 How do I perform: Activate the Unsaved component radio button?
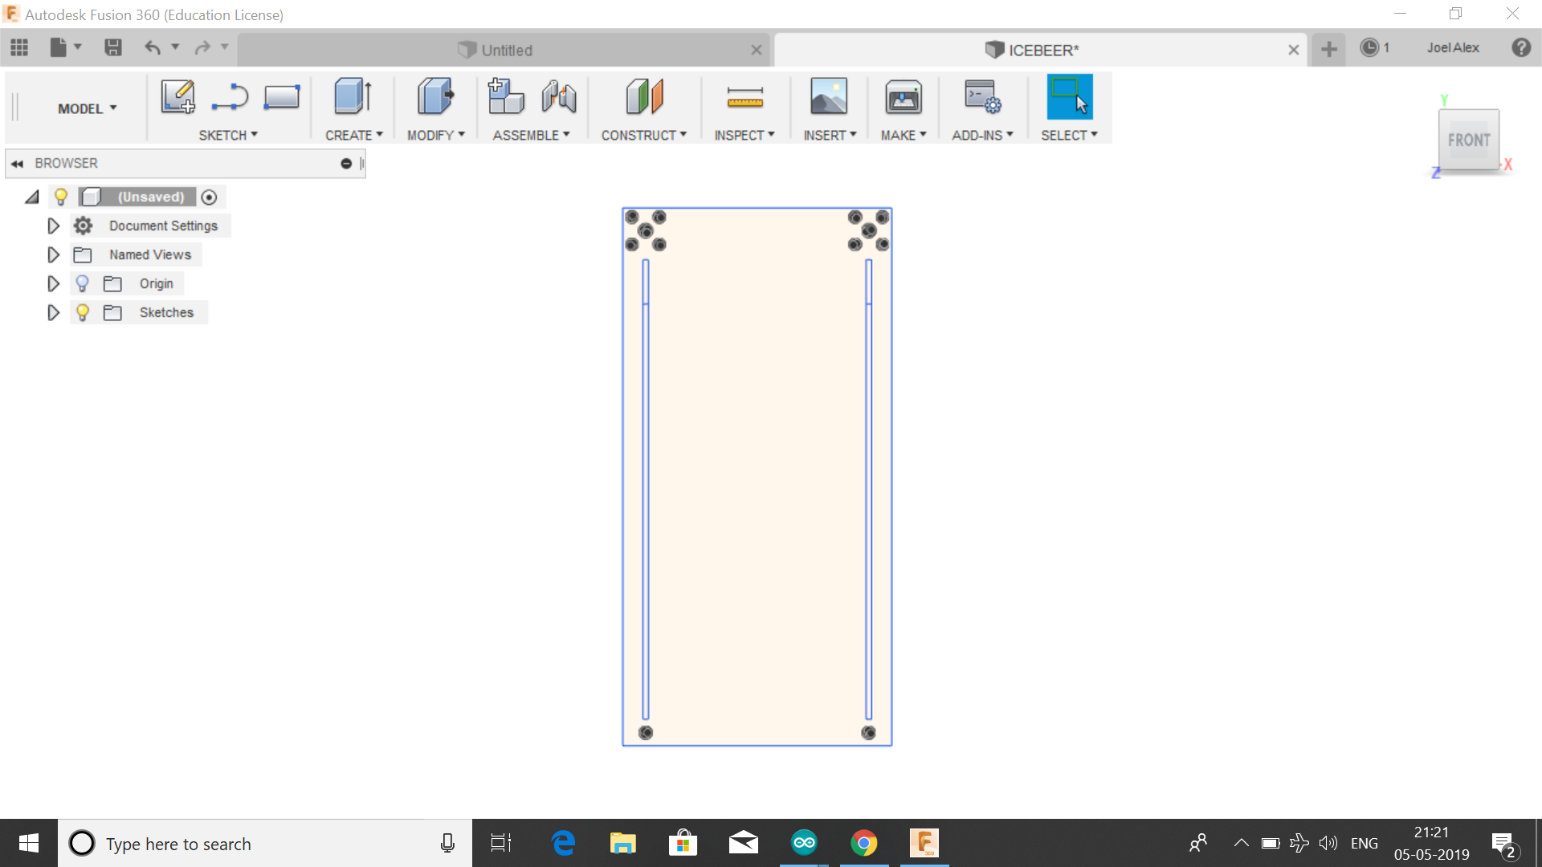pos(209,197)
